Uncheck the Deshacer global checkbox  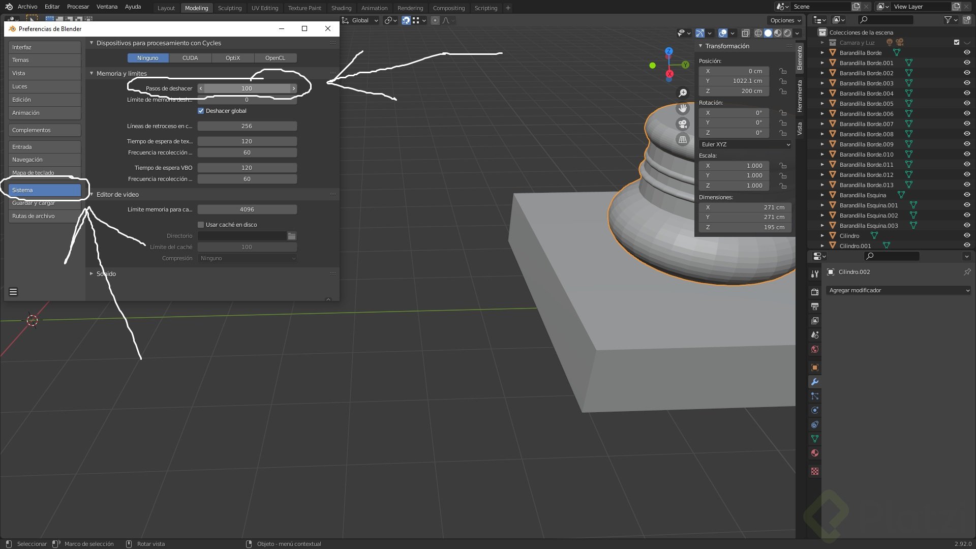point(201,111)
